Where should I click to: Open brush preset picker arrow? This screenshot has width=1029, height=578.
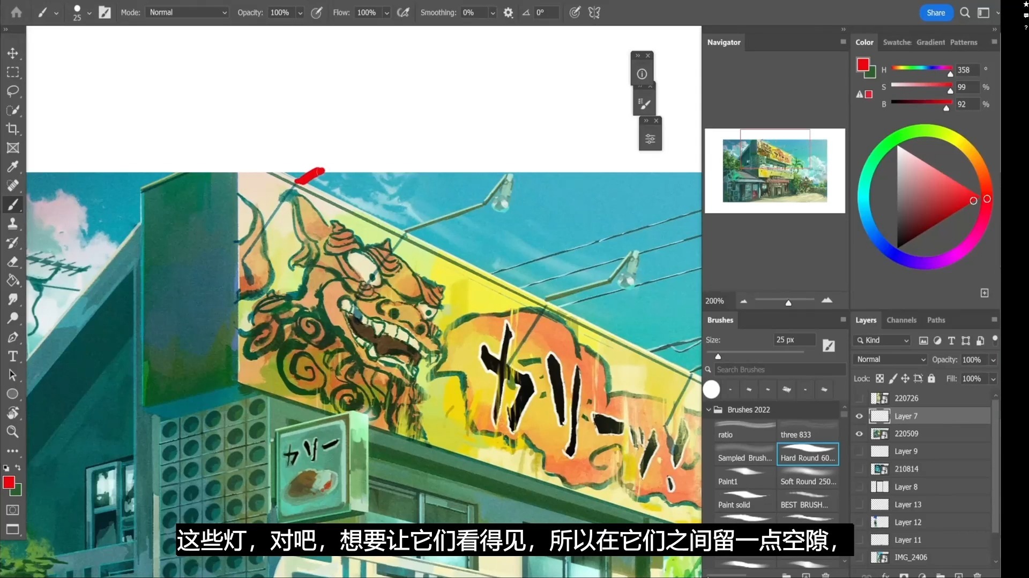tap(89, 13)
